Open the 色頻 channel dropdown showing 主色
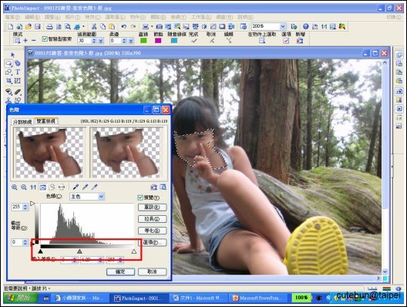The image size is (407, 307). coord(102,197)
